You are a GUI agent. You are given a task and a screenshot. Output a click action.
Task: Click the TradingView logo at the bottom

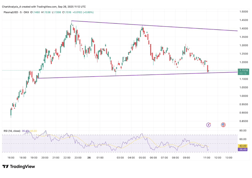19,166
